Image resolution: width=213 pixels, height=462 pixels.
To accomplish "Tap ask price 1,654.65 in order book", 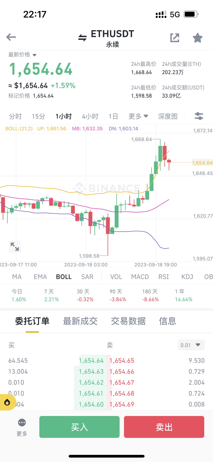I will [x=122, y=361].
